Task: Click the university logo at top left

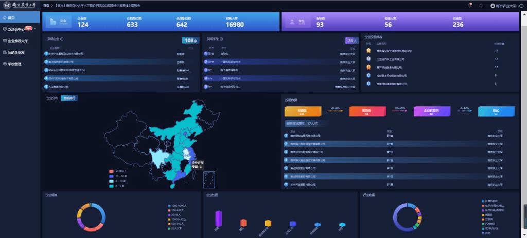Action: click(20, 6)
